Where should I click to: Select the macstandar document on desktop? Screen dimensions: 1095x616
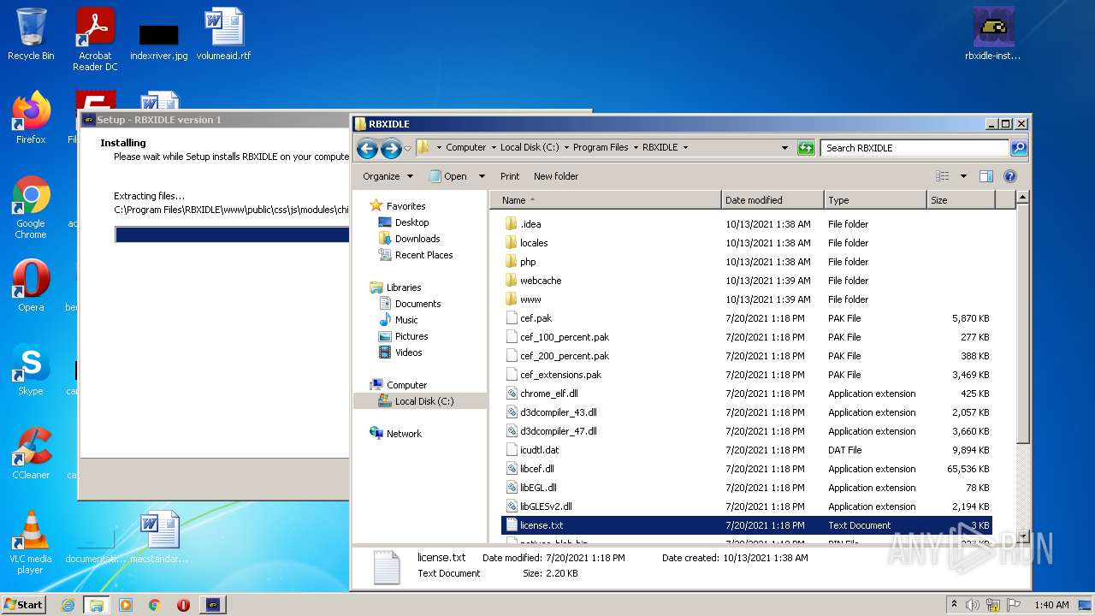click(x=159, y=537)
